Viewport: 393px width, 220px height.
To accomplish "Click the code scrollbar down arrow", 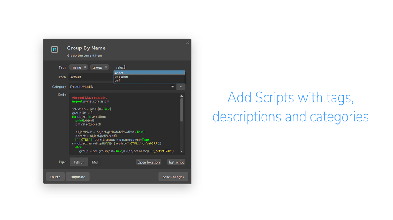I will point(182,151).
